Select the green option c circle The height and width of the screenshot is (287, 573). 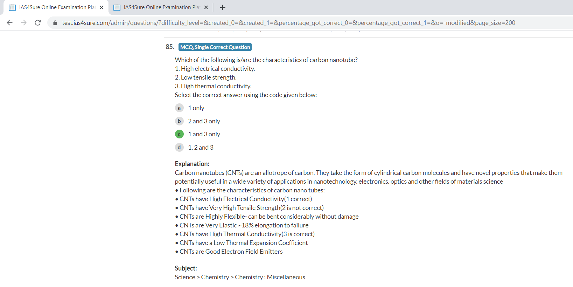click(179, 134)
